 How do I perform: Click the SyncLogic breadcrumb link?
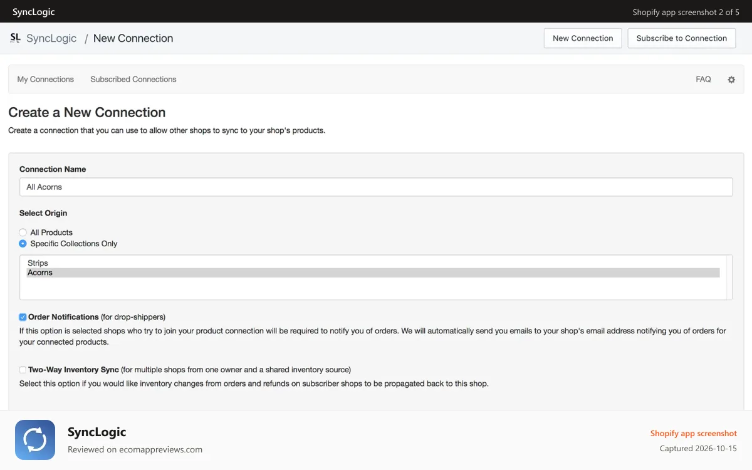click(x=51, y=38)
